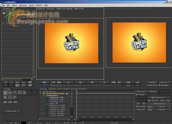This screenshot has height=124, width=172.
Task: Select the Scale tool in Toolbar
Action: [x=15, y=93]
